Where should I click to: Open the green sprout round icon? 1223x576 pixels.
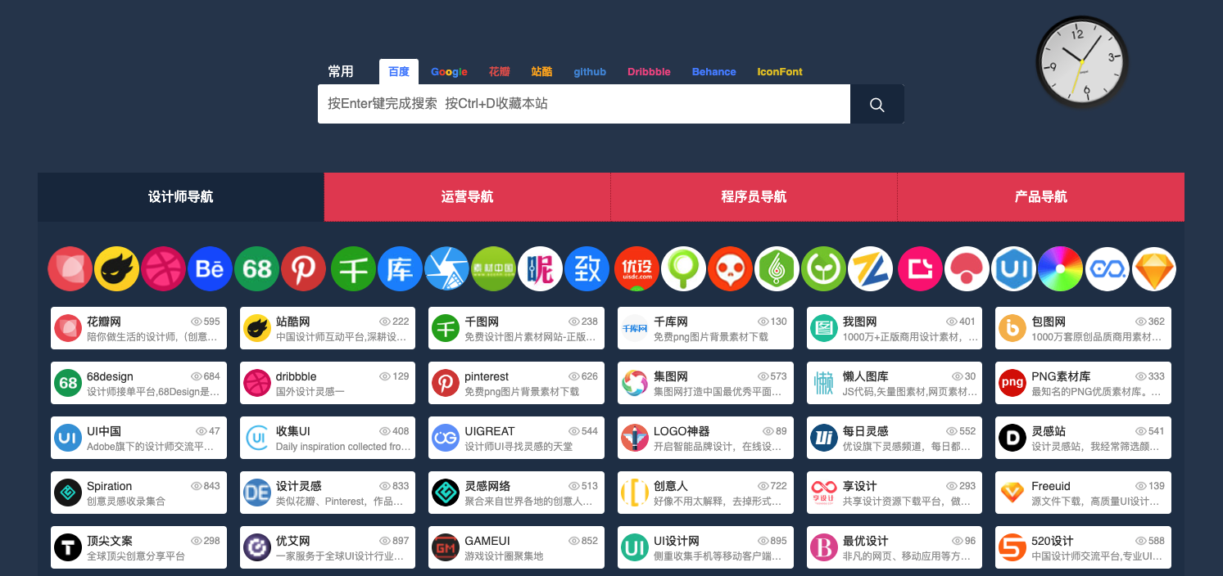(824, 269)
